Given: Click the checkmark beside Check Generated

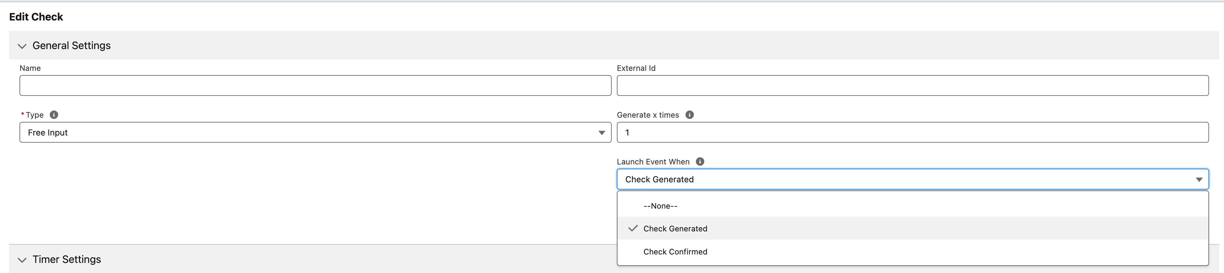Looking at the screenshot, I should tap(632, 228).
